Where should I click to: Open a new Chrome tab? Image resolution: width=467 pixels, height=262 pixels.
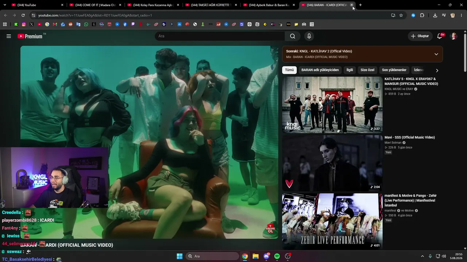coord(360,5)
